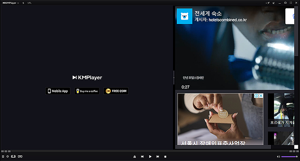Mute audio with the speaker icon
This screenshot has width=300, height=161.
point(278,157)
